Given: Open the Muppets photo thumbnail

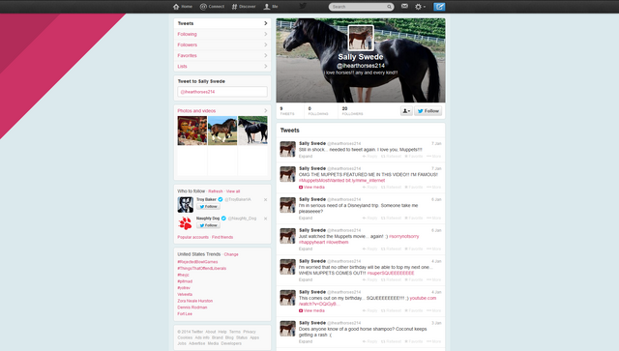Looking at the screenshot, I should 192,131.
